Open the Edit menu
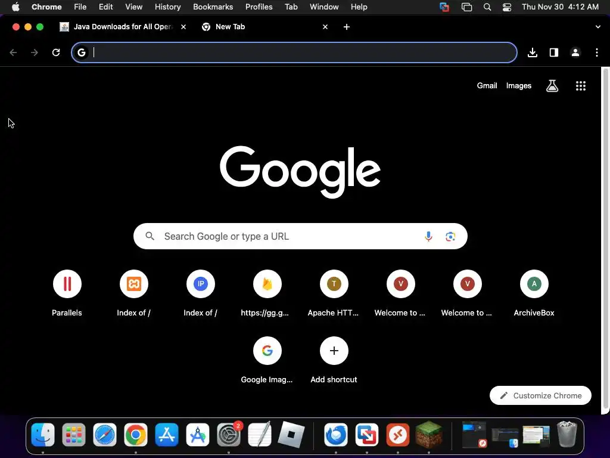 coord(106,7)
